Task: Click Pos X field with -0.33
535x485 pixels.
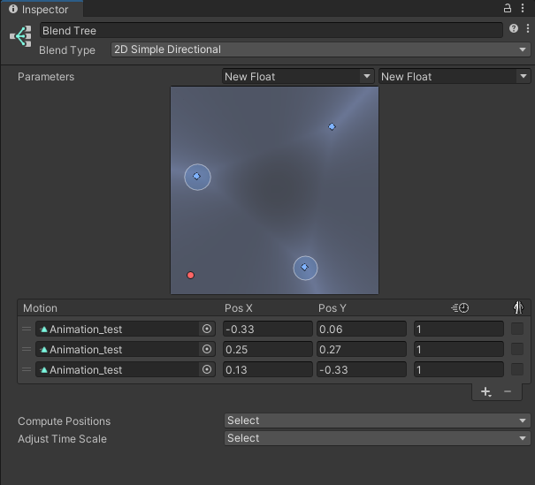Action: pyautogui.click(x=267, y=329)
